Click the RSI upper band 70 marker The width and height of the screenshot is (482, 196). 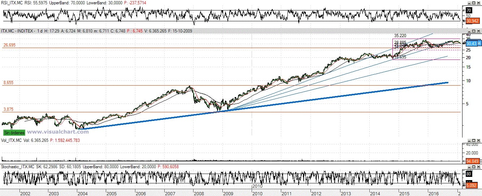pyautogui.click(x=469, y=10)
